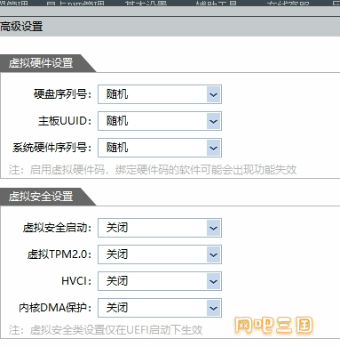
Task: Open the 辅助工具 top menu item
Action: tap(217, 3)
